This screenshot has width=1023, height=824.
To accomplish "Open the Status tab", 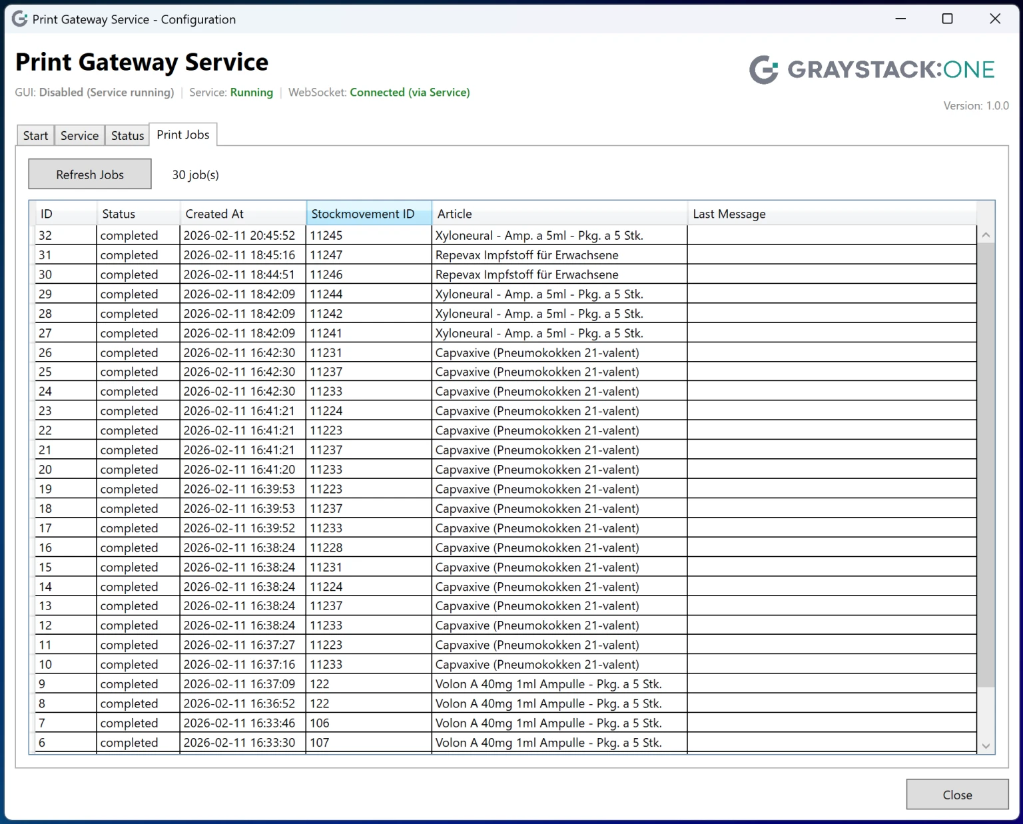I will tap(127, 136).
